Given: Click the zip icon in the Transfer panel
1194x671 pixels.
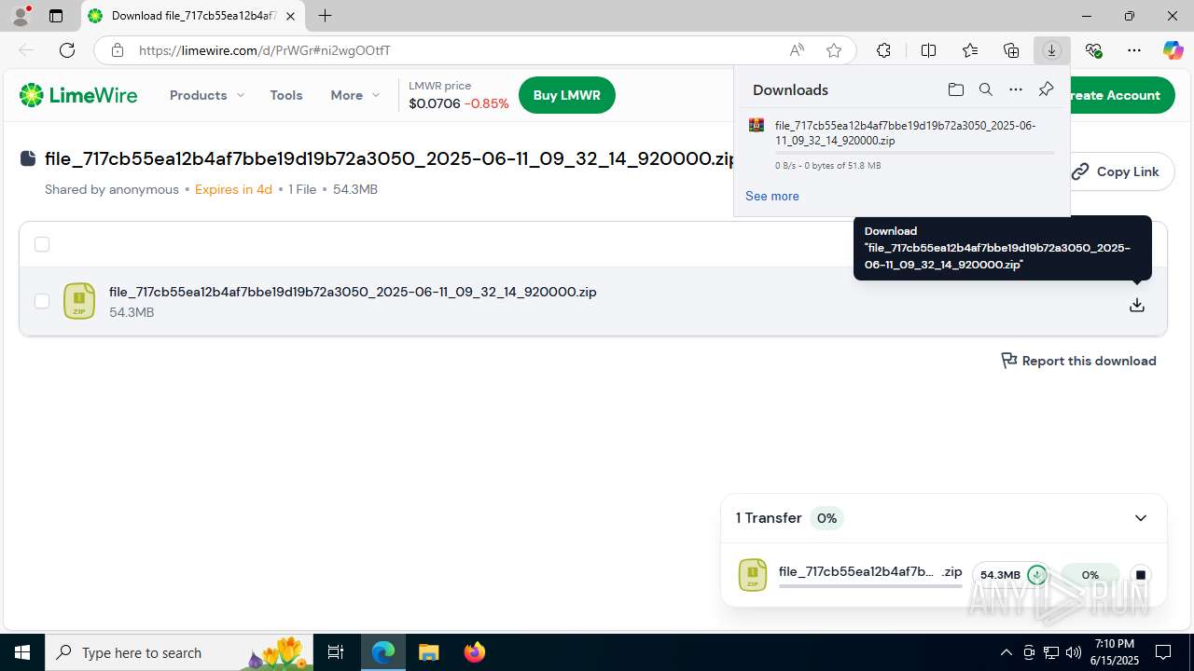Looking at the screenshot, I should (x=753, y=575).
